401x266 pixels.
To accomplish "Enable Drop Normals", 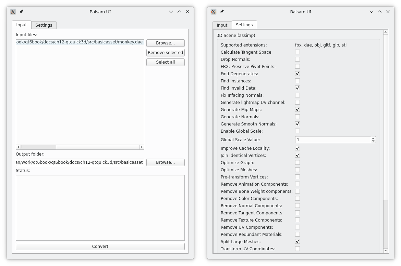I will click(x=297, y=59).
